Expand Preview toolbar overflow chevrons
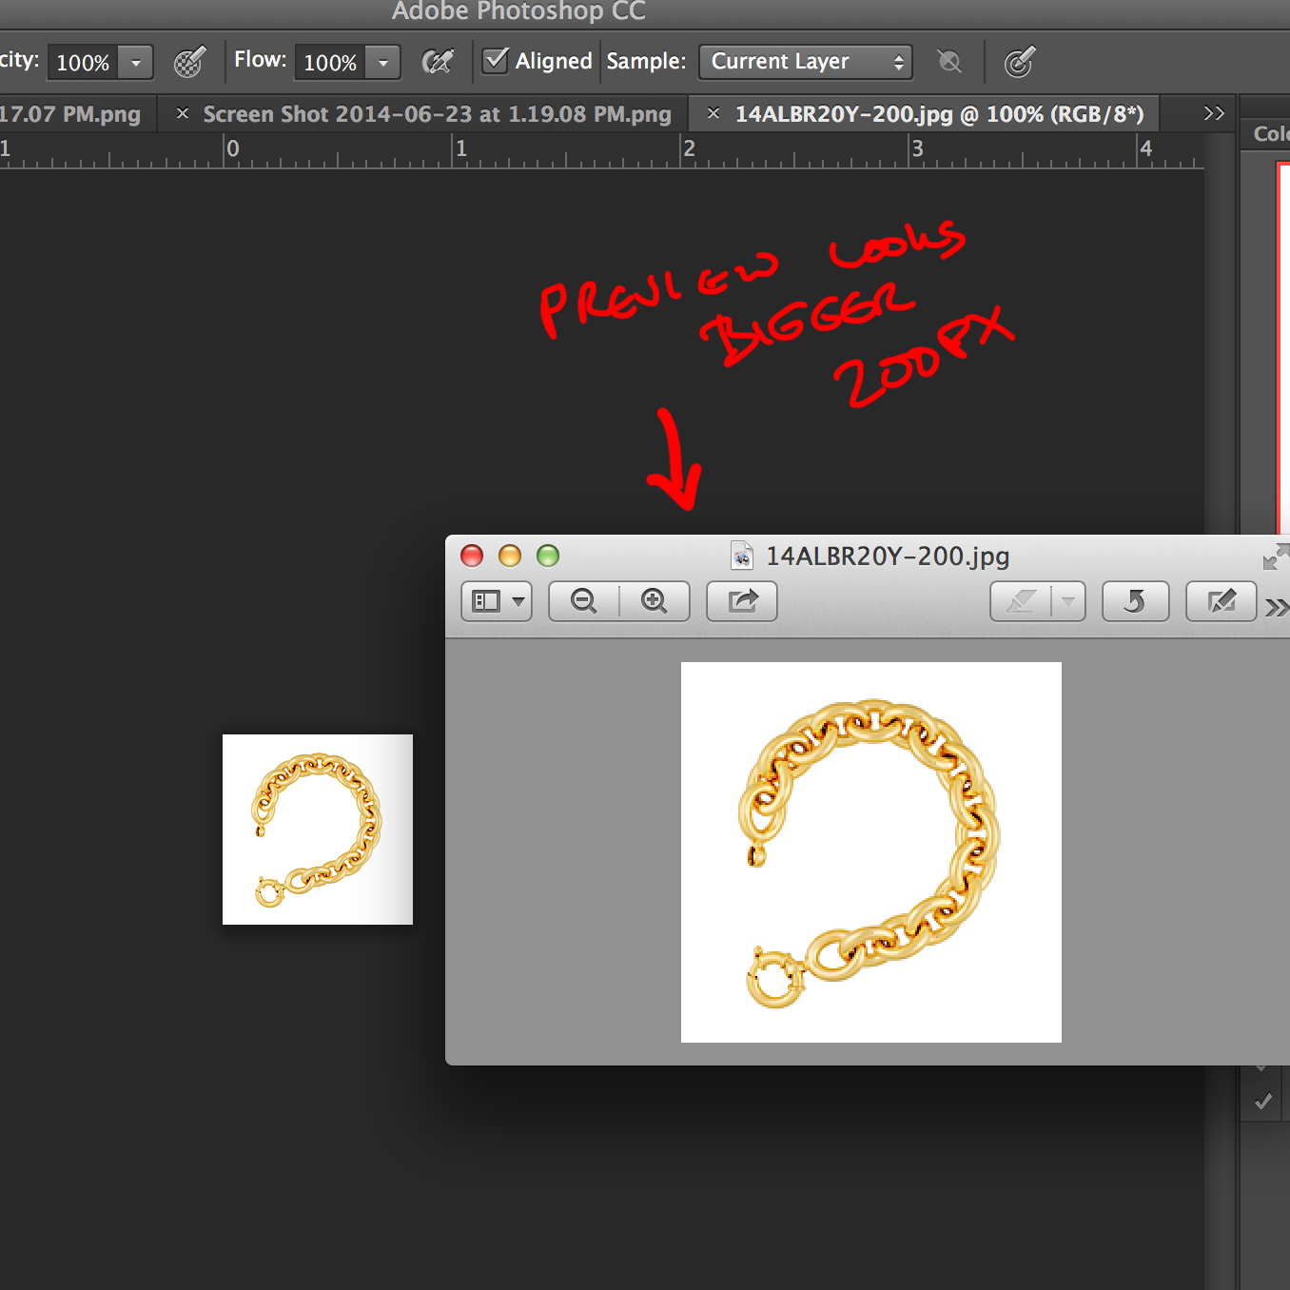The image size is (1290, 1290). tap(1277, 608)
